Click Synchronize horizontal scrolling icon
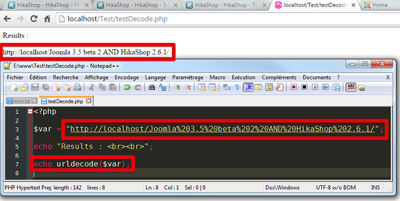The image size is (400, 201). tap(212, 87)
